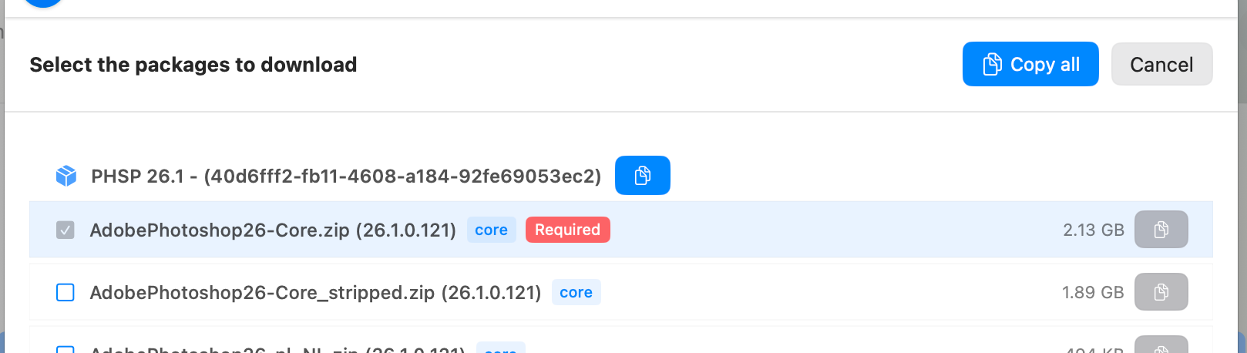Viewport: 1247px width, 353px height.
Task: Toggle the AdobePhotoshop26-Core.zip checkbox
Action: [x=66, y=230]
